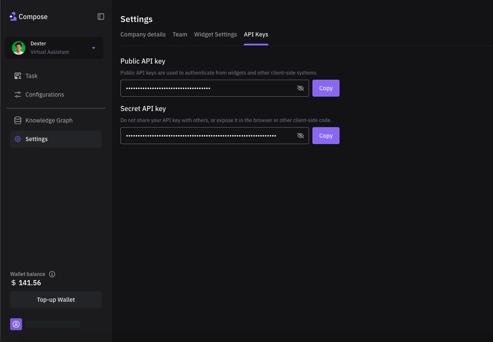Click the Configurations sliders icon
This screenshot has height=342, width=493.
pyautogui.click(x=18, y=95)
